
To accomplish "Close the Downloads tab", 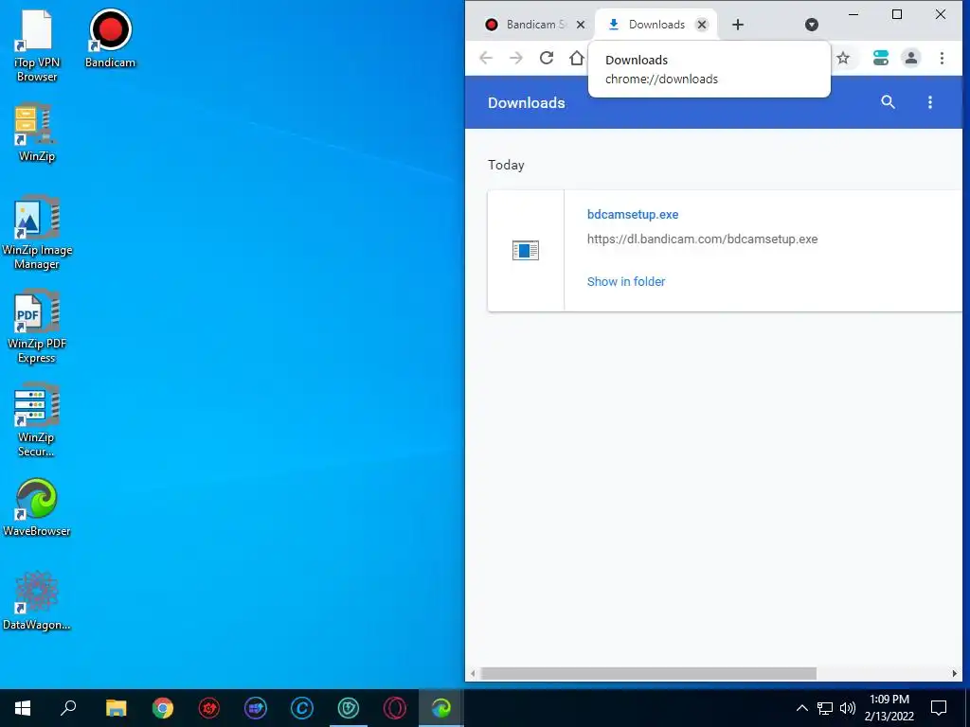I will point(702,25).
